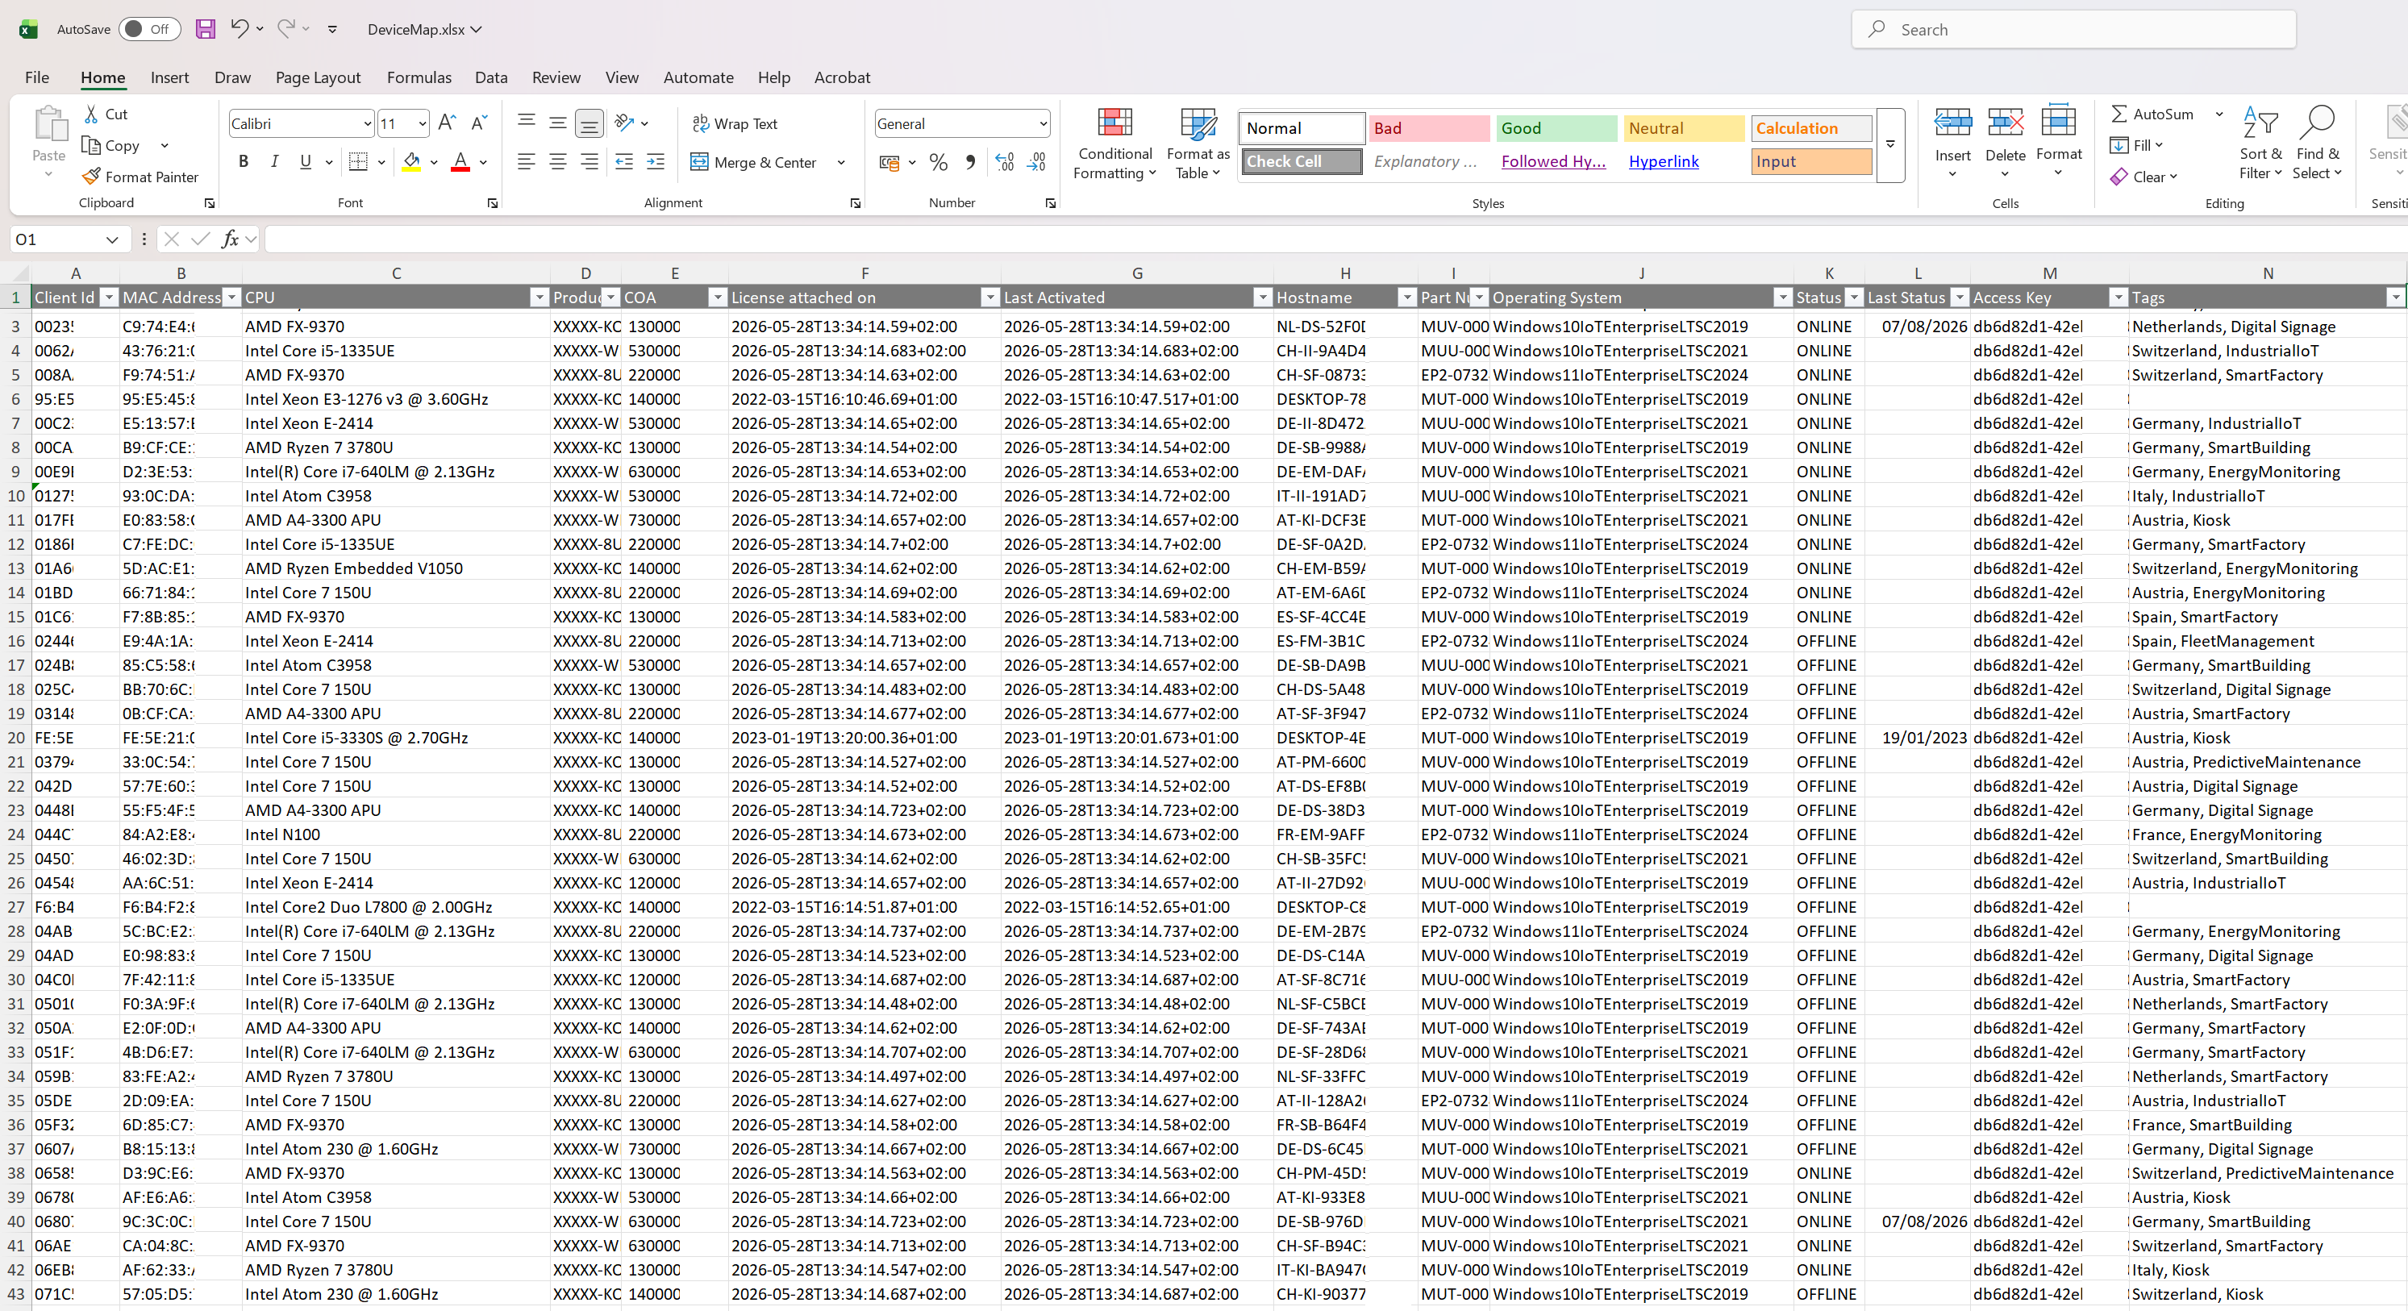Click the Merge & Center button
This screenshot has height=1311, width=2408.
[x=753, y=163]
